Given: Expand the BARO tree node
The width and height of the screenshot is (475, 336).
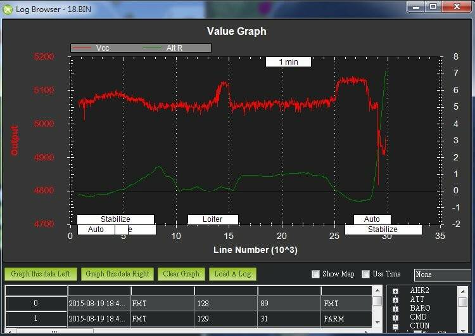Looking at the screenshot, I should tap(395, 309).
